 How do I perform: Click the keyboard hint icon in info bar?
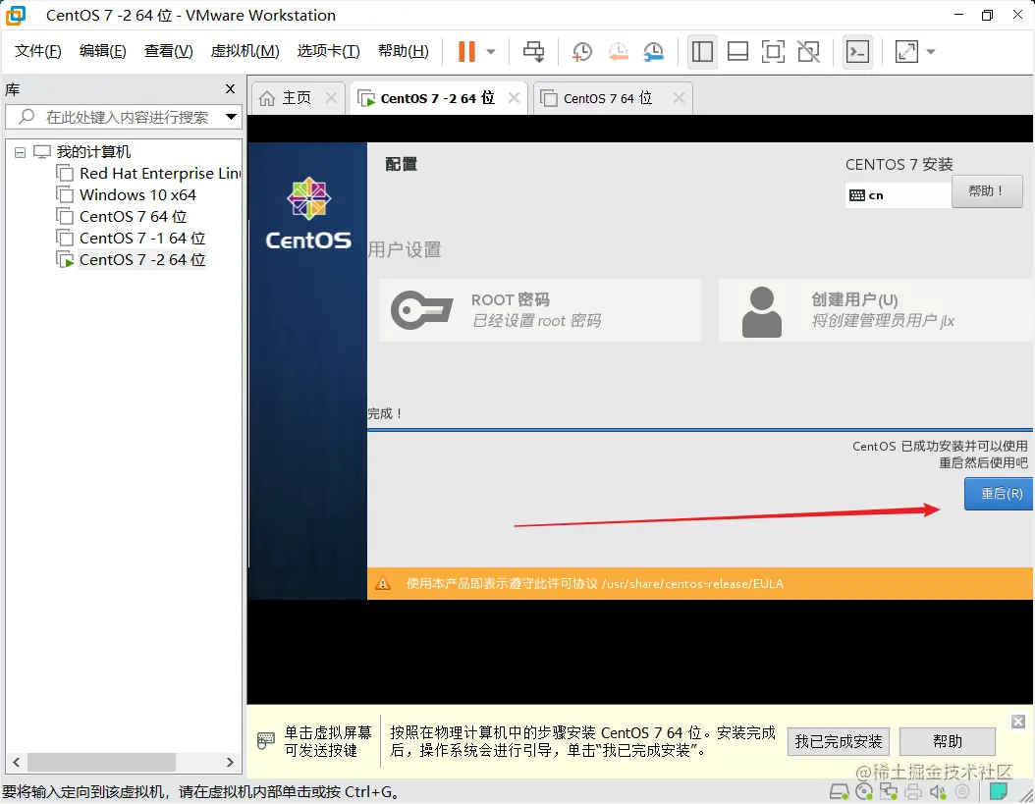(265, 740)
